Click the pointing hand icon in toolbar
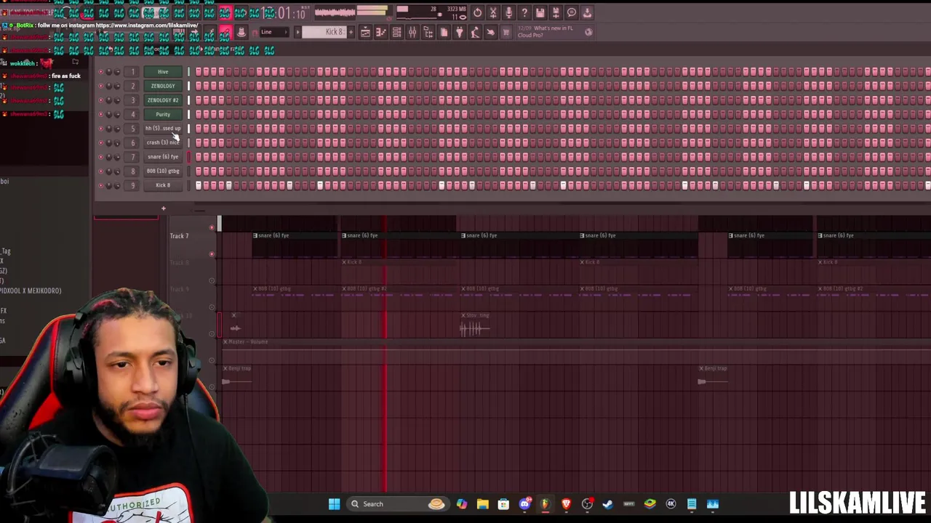931x523 pixels. 491,32
